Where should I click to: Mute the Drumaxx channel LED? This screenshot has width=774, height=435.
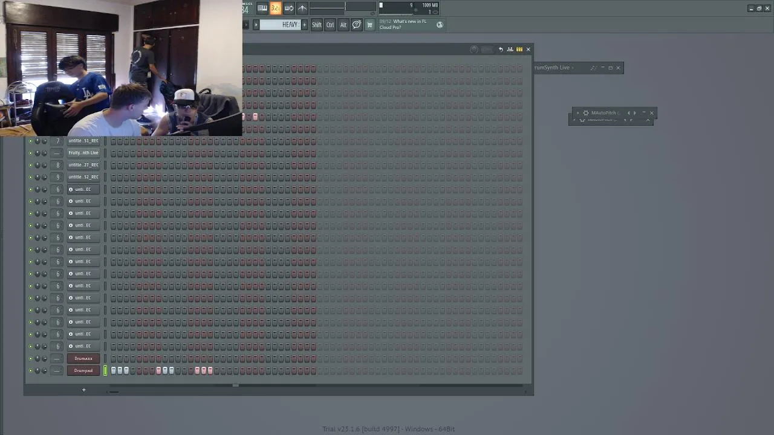30,358
